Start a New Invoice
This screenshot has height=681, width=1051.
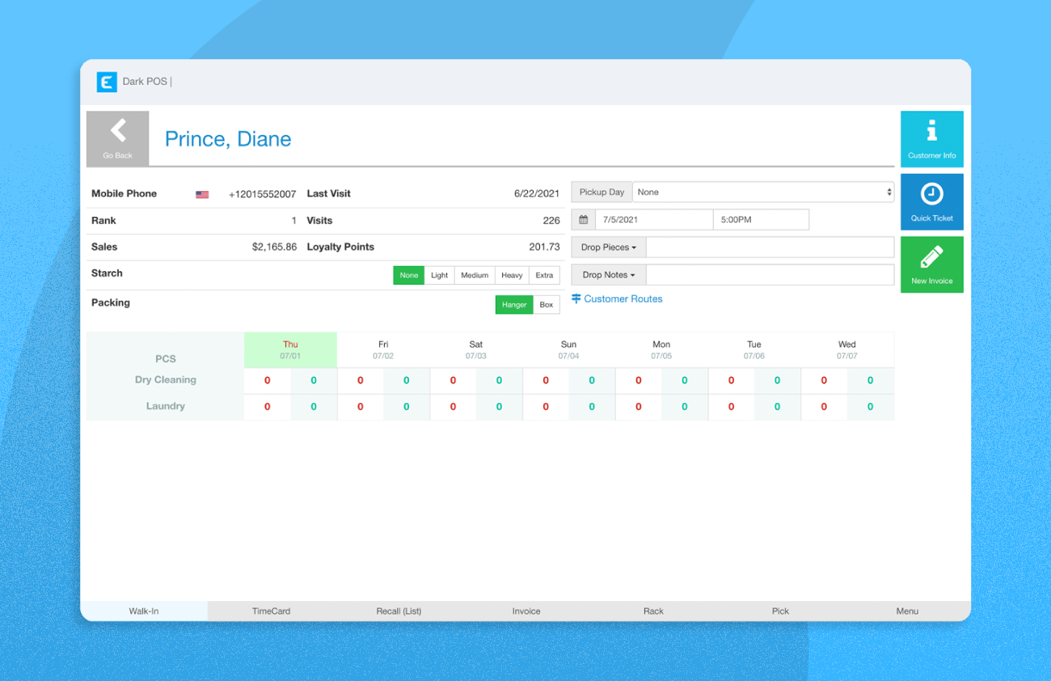click(931, 264)
